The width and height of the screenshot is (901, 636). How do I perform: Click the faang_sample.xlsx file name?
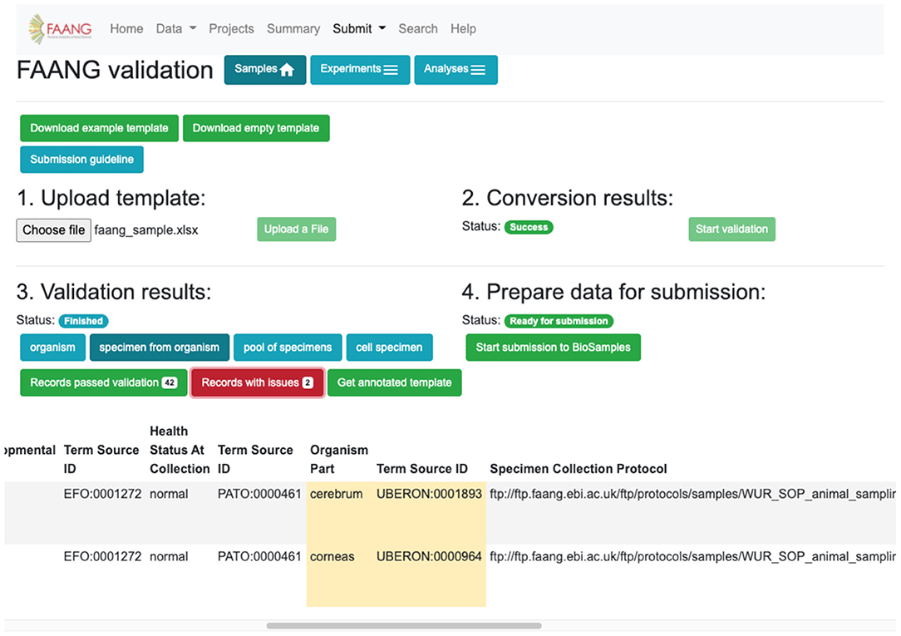point(146,230)
